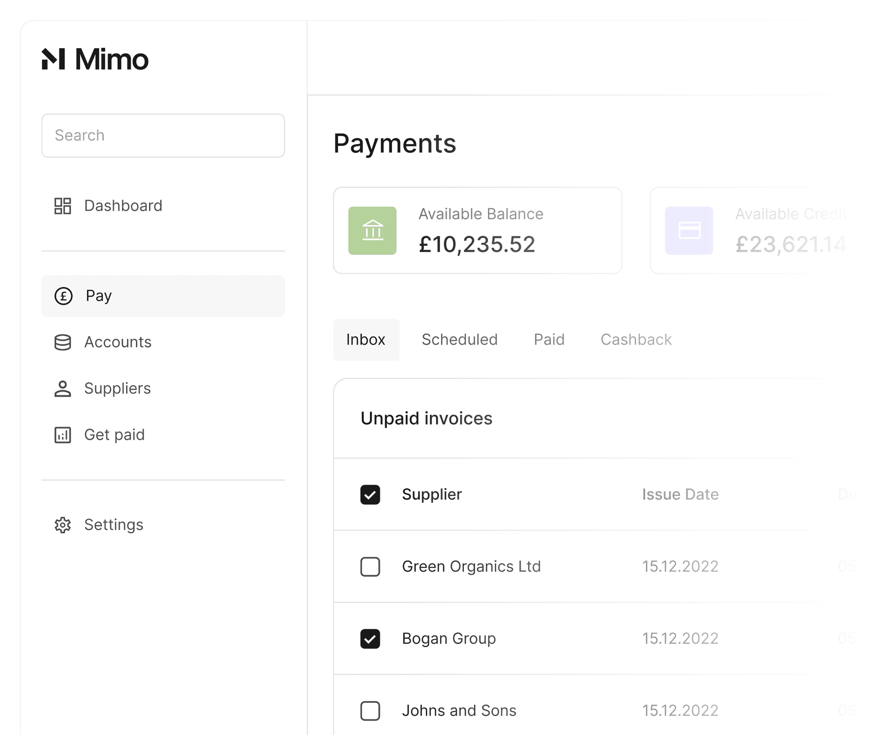Select the Johns and Sons invoice checkbox
The image size is (882, 735).
pos(370,711)
